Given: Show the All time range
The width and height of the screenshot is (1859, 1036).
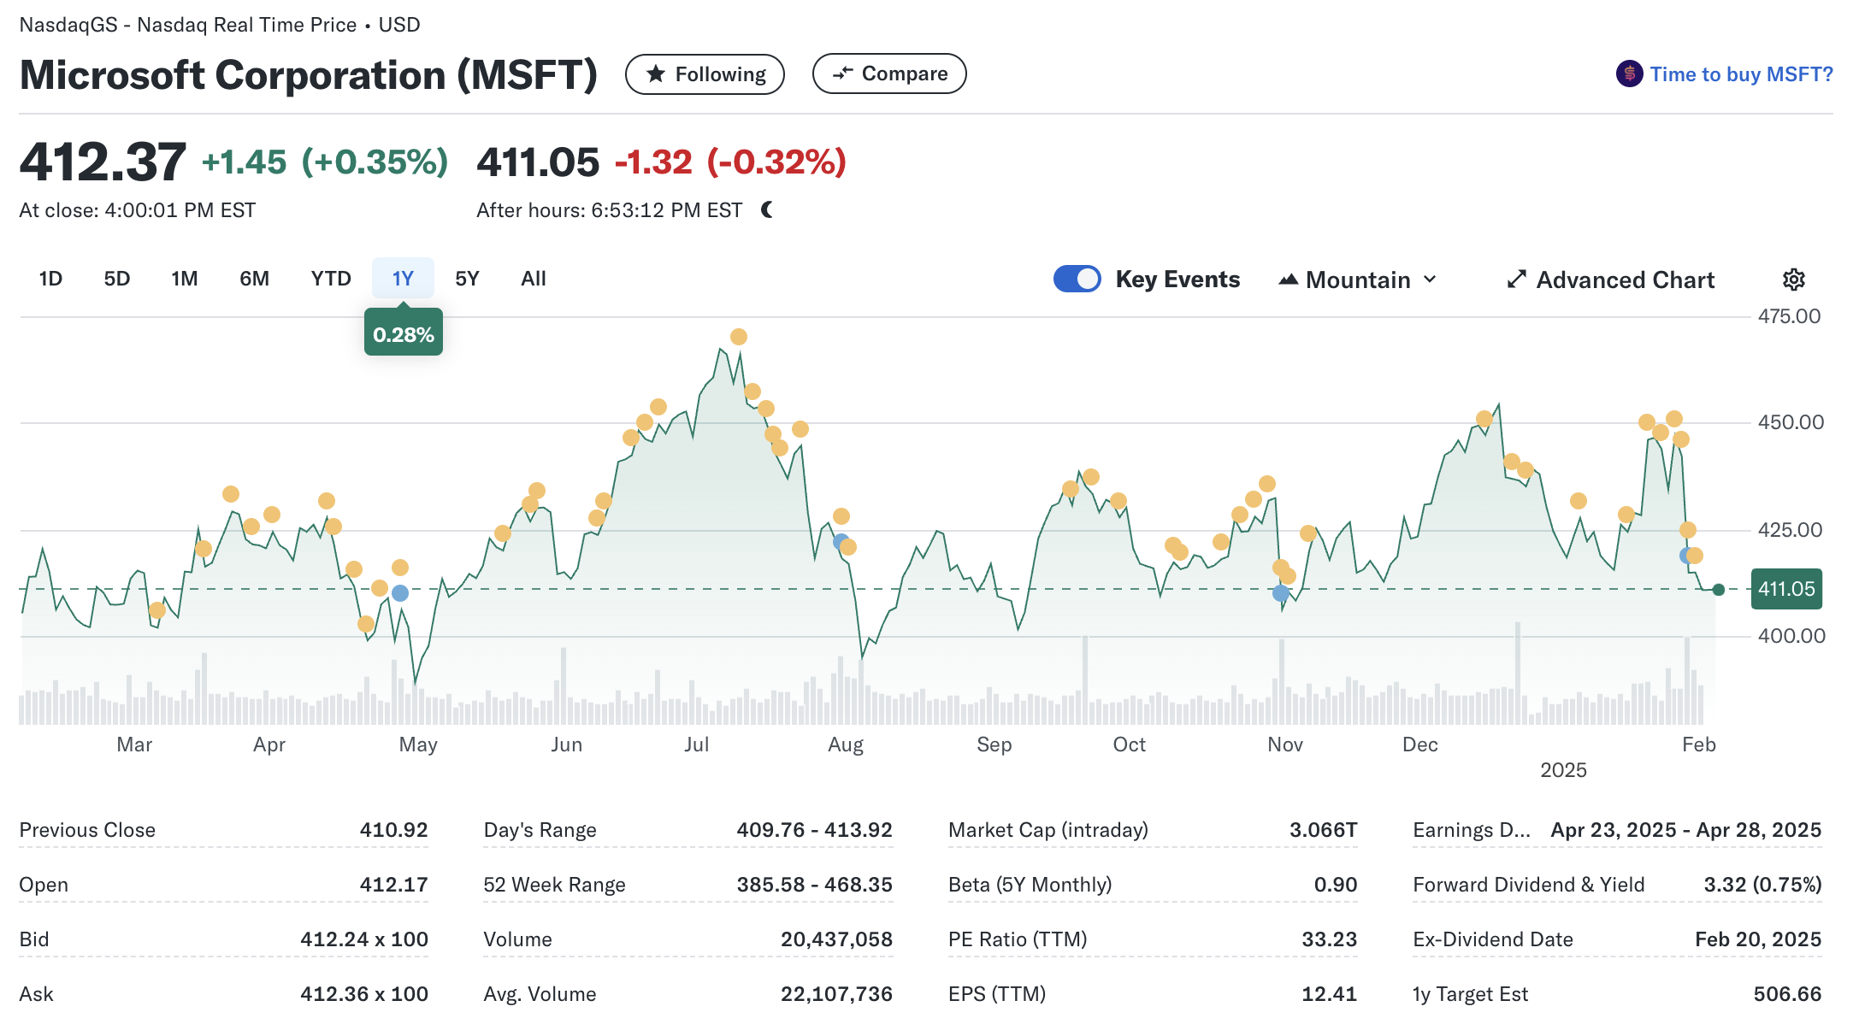Looking at the screenshot, I should coord(533,279).
